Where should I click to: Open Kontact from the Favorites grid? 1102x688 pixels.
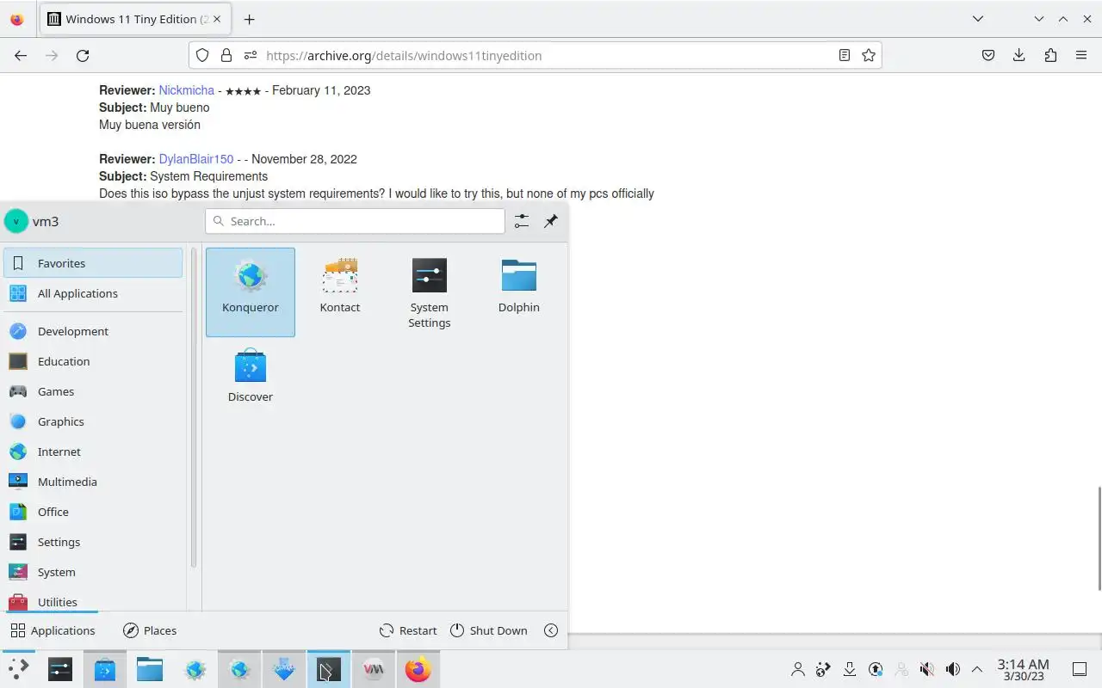[340, 292]
